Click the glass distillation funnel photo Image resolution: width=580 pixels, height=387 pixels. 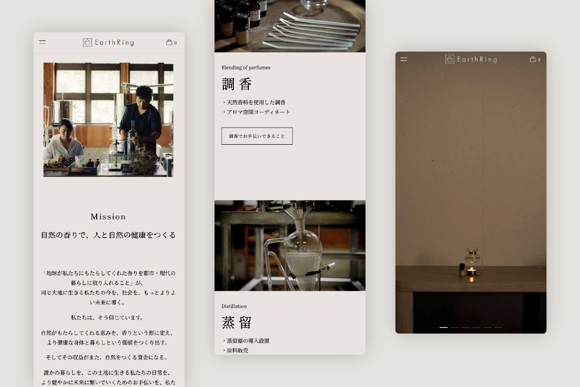[x=290, y=245]
